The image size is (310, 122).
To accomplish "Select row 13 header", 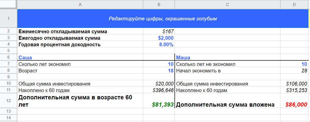I will coord(8,111).
